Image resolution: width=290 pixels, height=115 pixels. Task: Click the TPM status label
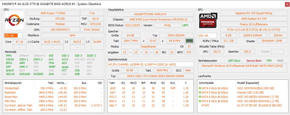[x=269, y=61]
